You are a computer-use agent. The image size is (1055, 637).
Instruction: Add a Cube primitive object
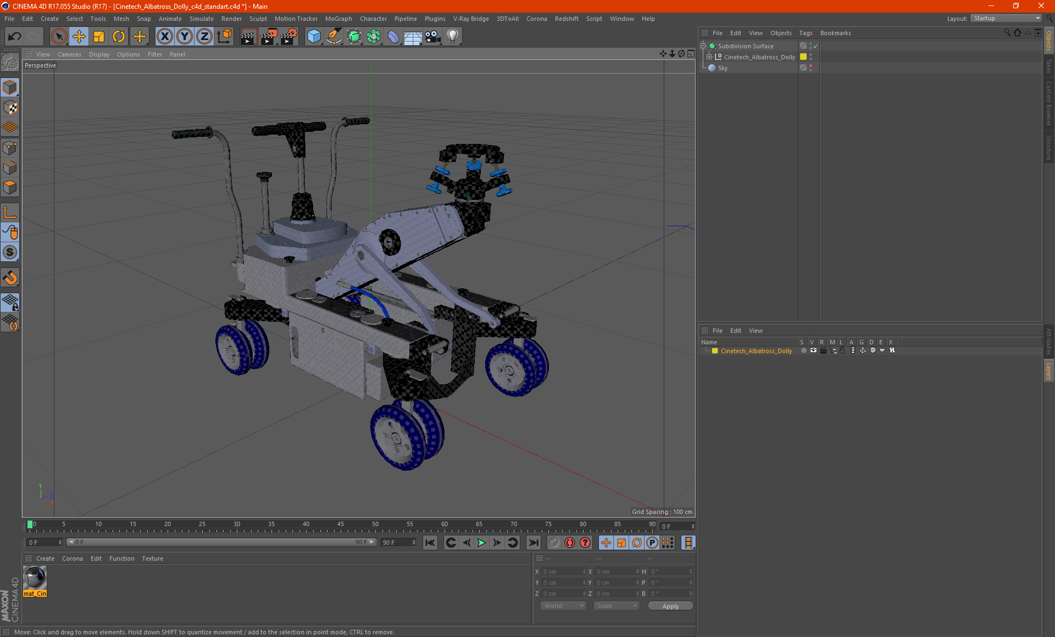[314, 37]
